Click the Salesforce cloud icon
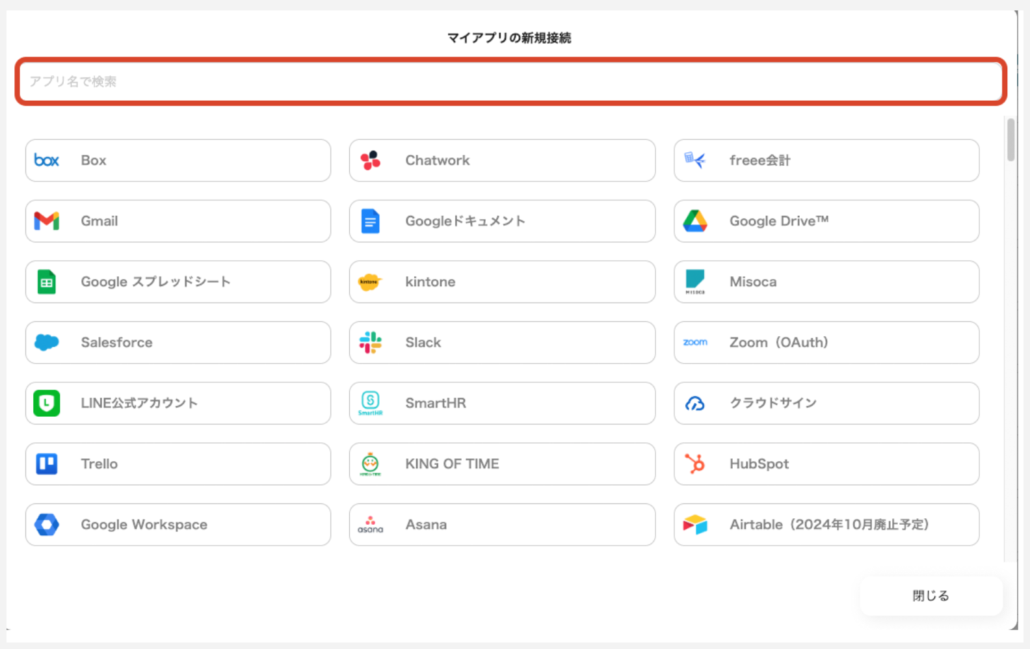The image size is (1030, 649). (x=46, y=342)
